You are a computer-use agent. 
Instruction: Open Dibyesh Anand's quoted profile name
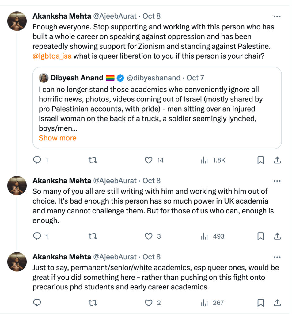click(77, 78)
